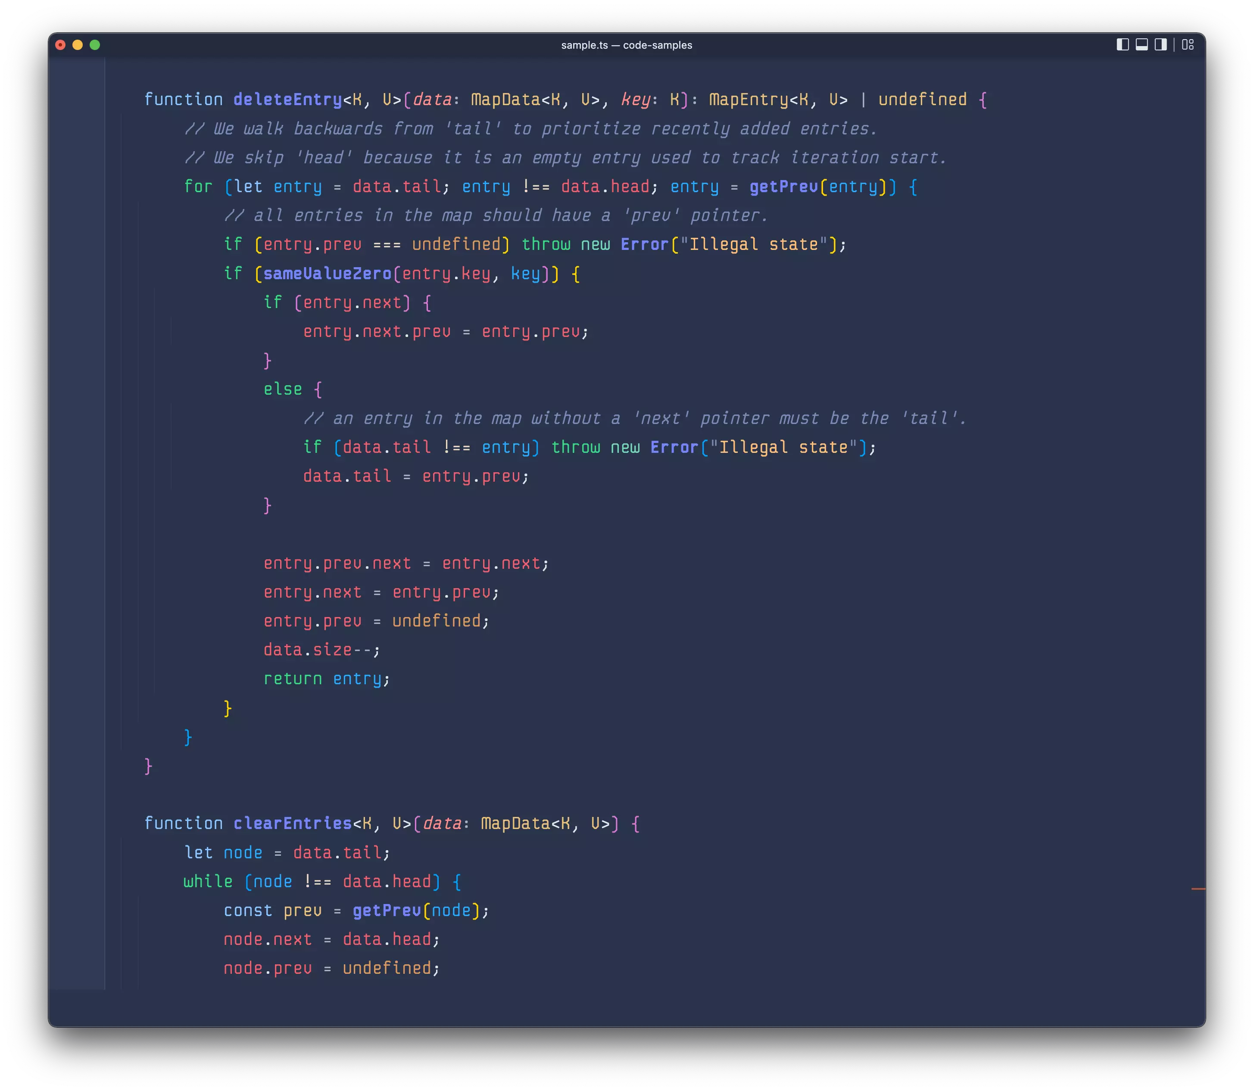This screenshot has height=1091, width=1254.
Task: Click the sameValueZero call
Action: click(x=327, y=273)
